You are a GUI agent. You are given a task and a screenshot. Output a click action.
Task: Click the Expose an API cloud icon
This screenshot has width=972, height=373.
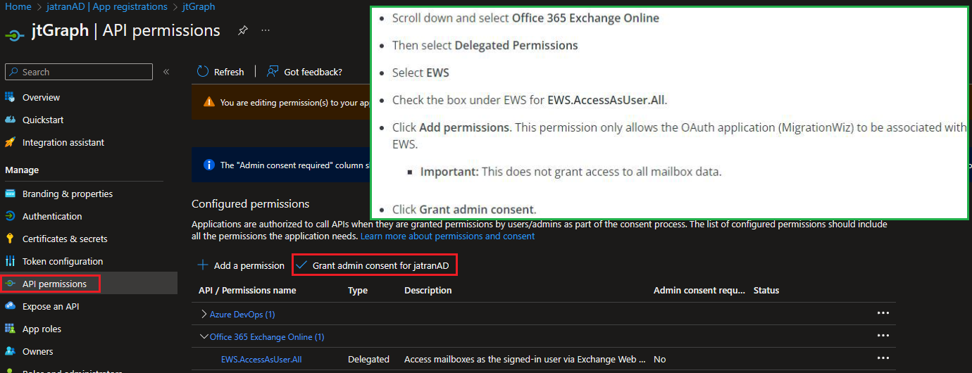pyautogui.click(x=10, y=306)
